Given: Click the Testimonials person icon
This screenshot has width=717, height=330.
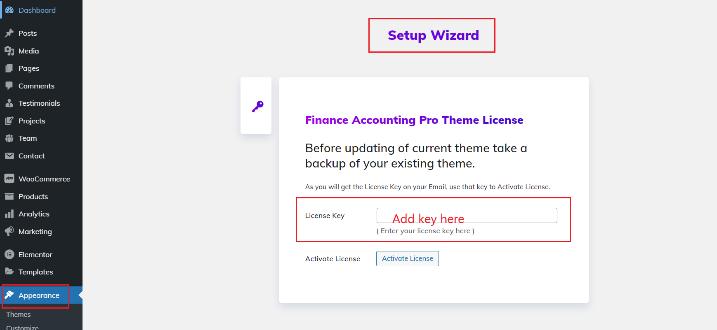Looking at the screenshot, I should coord(9,103).
